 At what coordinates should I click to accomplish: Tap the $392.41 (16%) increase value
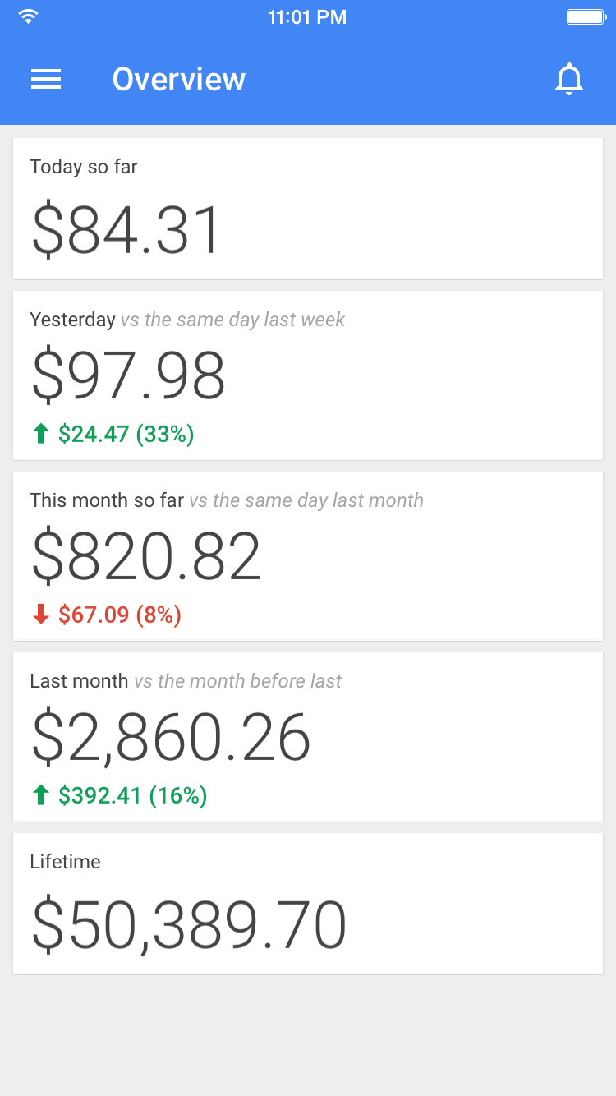[132, 795]
